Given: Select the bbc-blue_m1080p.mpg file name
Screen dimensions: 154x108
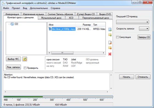Looking at the screenshot, I should tap(64, 29).
